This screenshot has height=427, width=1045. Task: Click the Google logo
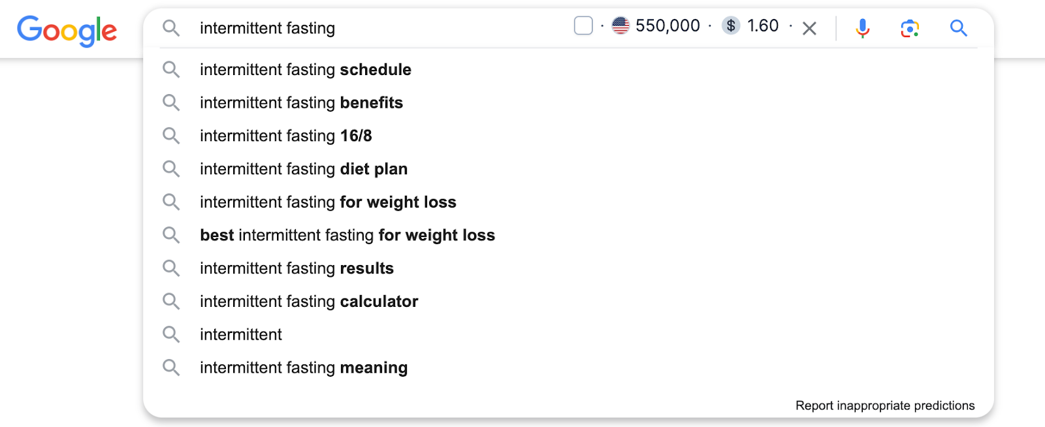point(67,30)
